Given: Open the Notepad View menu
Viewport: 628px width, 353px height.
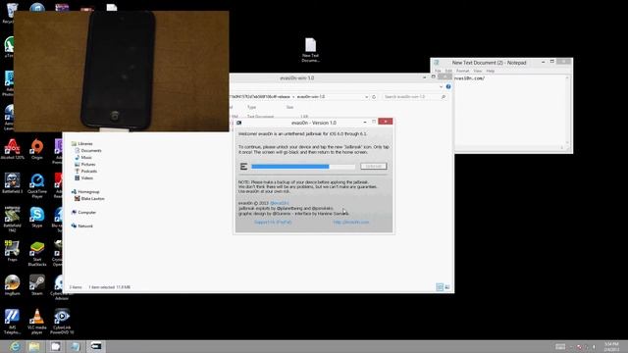Looking at the screenshot, I should pos(478,71).
